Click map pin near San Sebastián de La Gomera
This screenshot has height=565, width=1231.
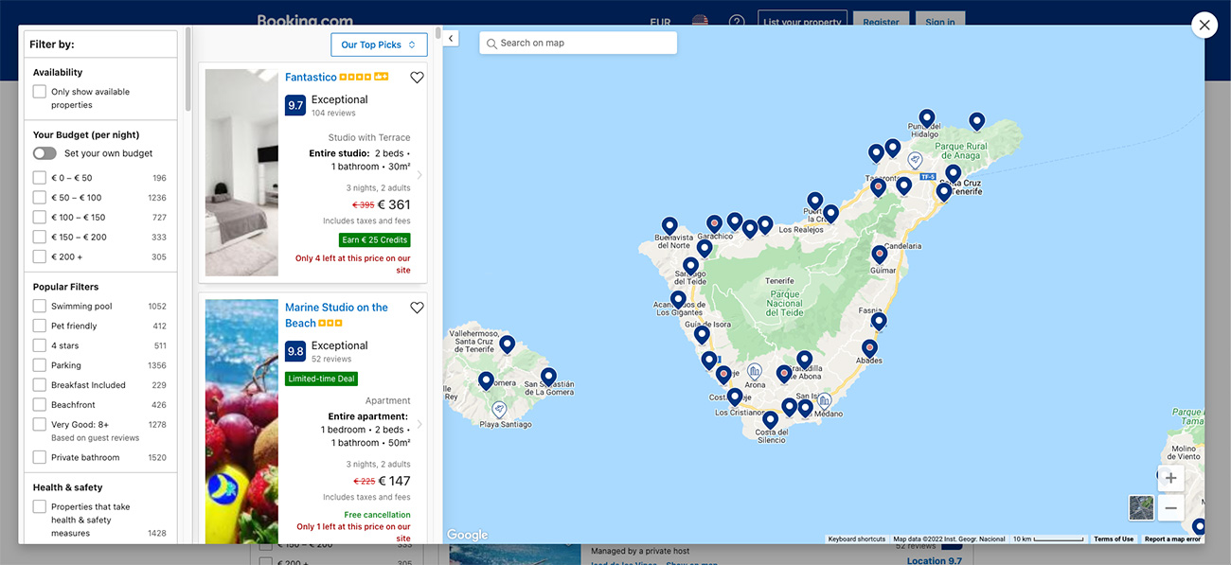pos(548,376)
